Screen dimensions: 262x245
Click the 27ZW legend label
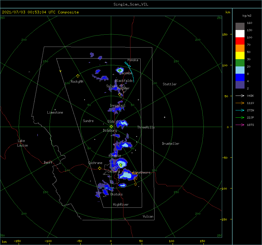250,110
